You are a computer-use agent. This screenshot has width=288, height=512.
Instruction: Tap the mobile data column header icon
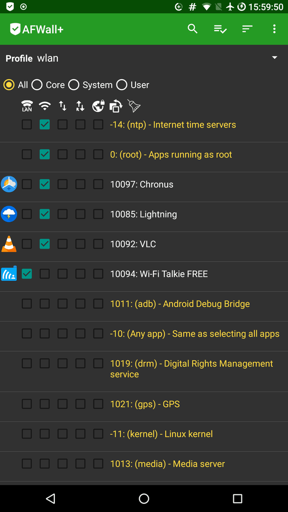tap(63, 106)
